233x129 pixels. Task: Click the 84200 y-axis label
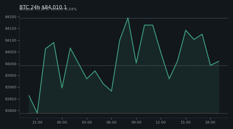point(11,17)
